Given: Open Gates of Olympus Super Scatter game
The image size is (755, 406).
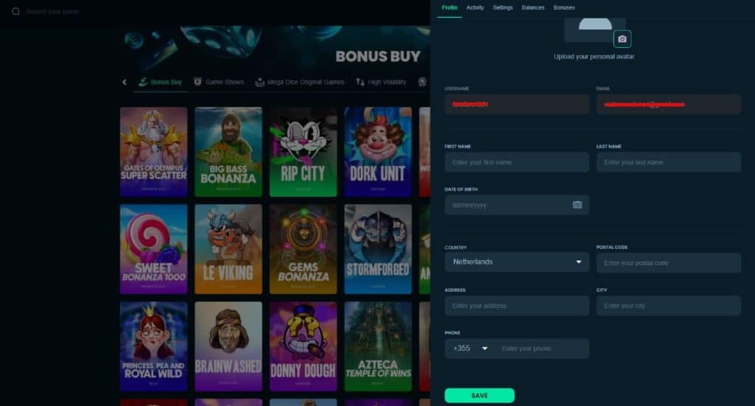Looking at the screenshot, I should click(153, 152).
